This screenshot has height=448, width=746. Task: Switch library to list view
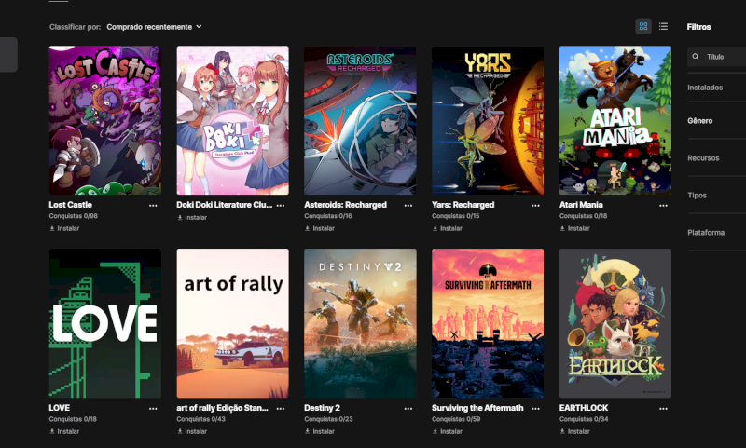[663, 26]
